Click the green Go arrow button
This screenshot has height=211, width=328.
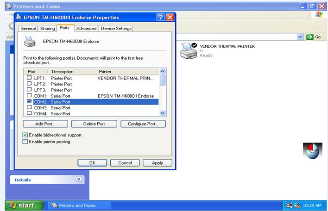point(309,37)
